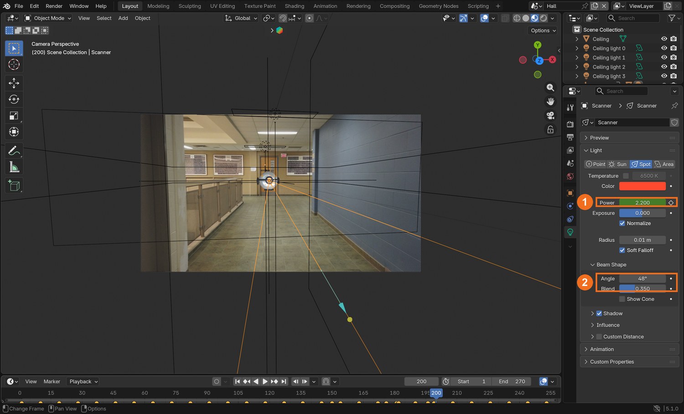Screen dimensions: 684x414
Task: Disable the Normalize checkbox
Action: 622,223
